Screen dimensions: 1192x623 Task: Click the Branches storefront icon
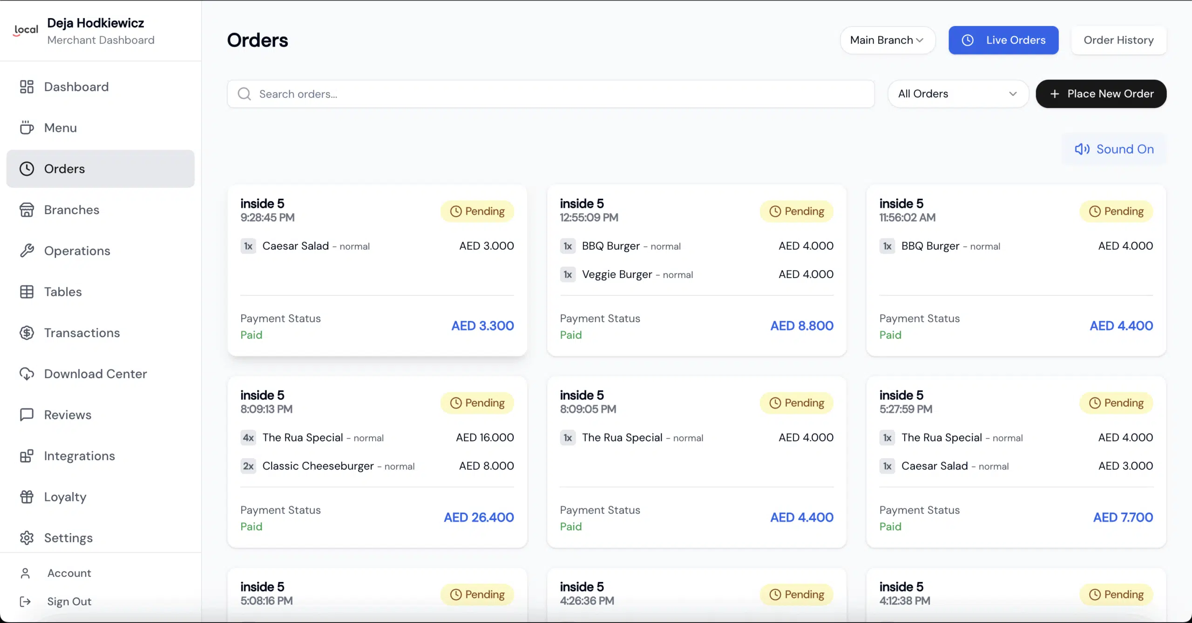(27, 210)
